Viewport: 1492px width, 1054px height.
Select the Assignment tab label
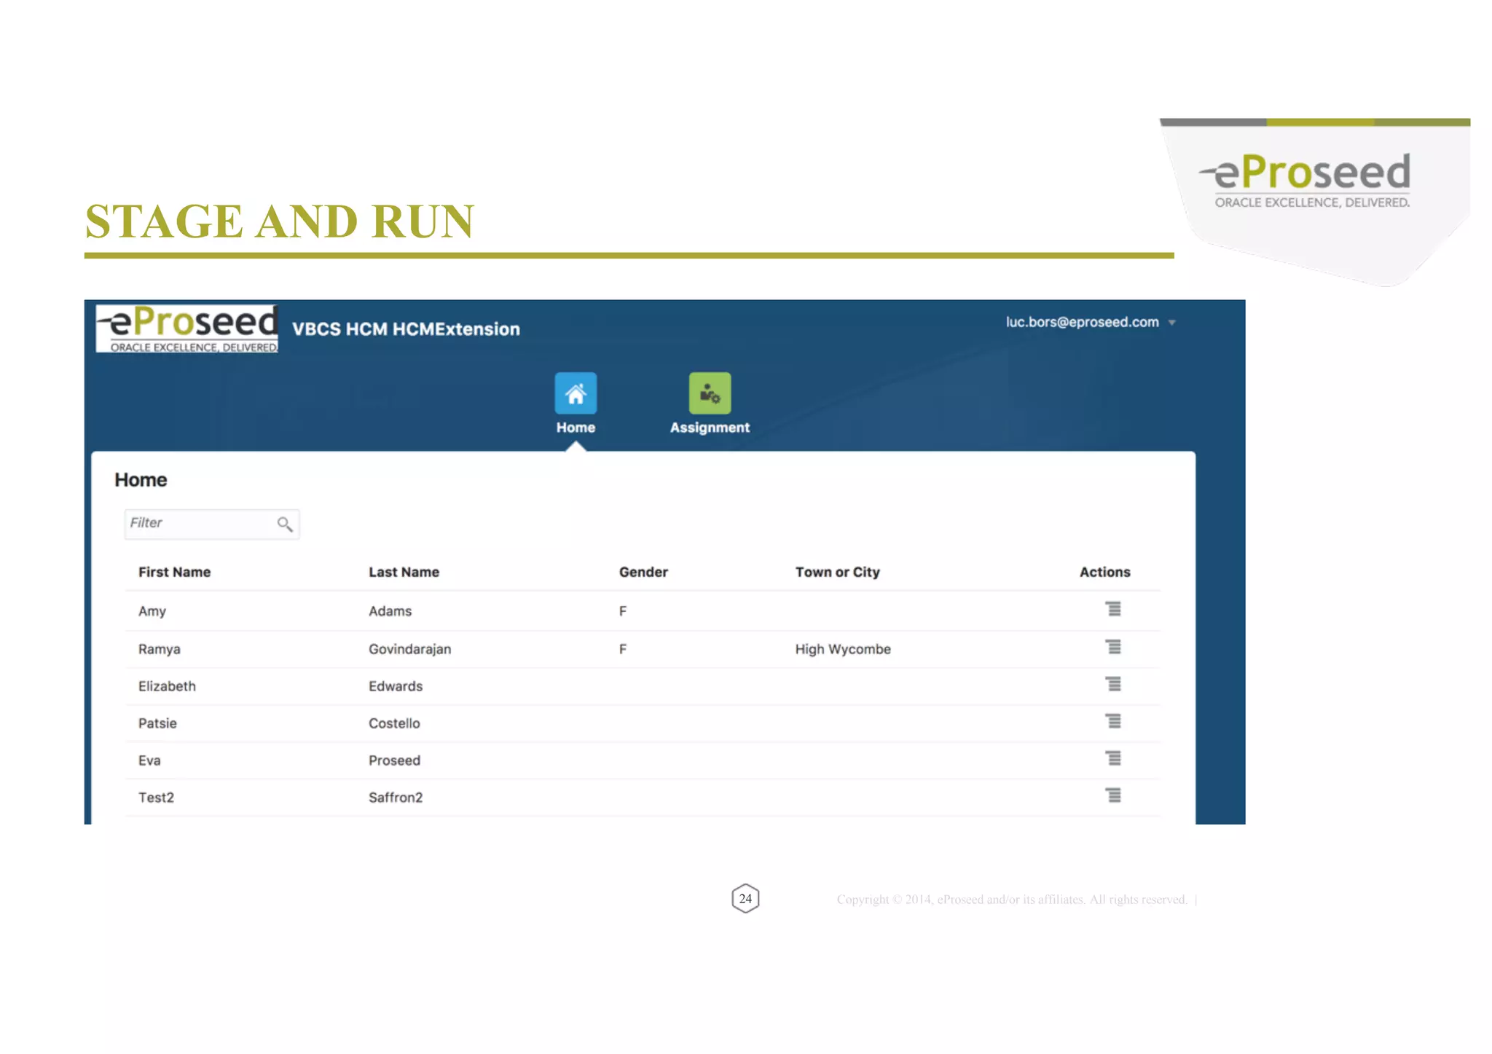coord(710,428)
